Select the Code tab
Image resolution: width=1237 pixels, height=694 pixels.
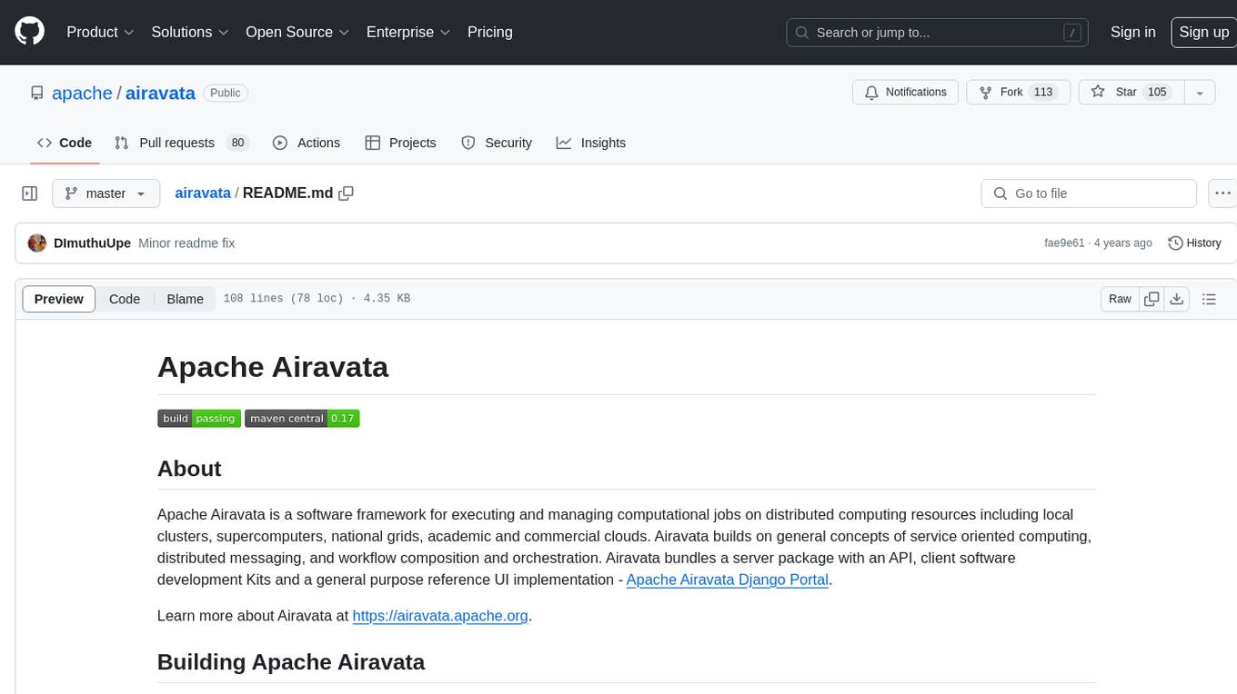point(65,143)
